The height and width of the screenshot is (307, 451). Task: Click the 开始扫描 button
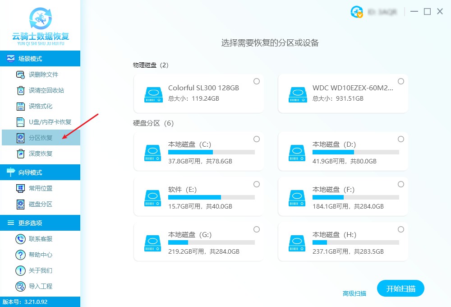[400, 288]
